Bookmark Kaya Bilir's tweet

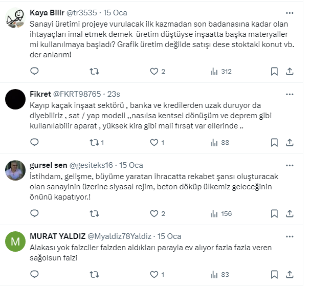(274, 72)
